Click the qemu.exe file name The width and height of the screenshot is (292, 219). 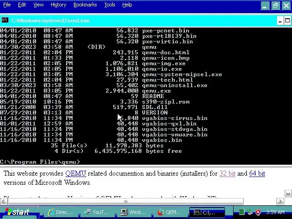[156, 91]
